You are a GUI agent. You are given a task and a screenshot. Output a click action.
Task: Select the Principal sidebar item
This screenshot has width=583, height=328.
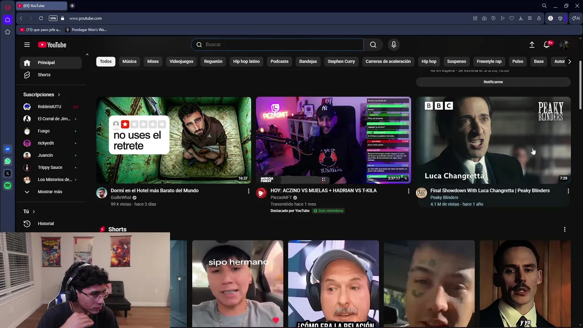pos(51,62)
